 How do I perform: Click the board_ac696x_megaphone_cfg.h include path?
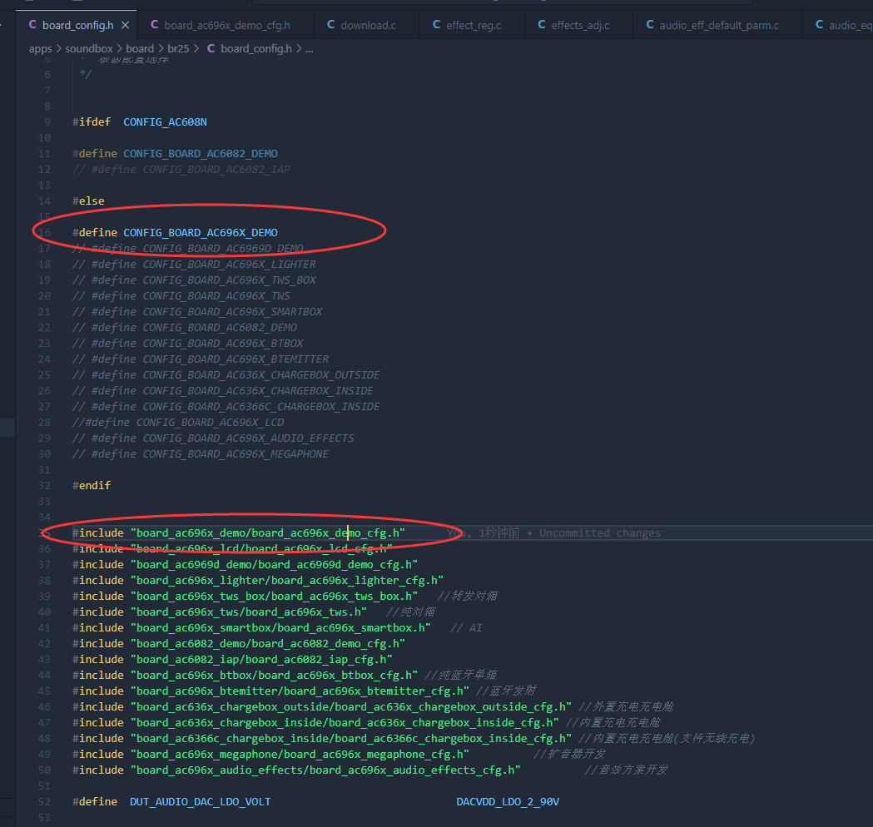[300, 755]
